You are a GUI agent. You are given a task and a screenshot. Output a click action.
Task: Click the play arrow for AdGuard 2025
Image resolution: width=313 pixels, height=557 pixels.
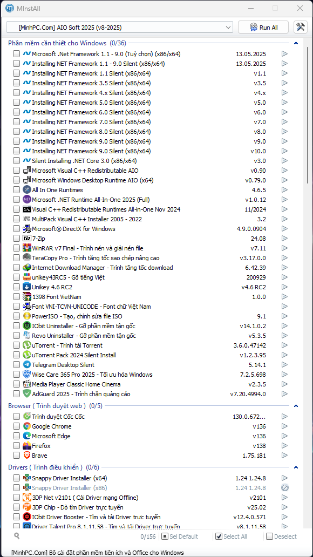(284, 393)
